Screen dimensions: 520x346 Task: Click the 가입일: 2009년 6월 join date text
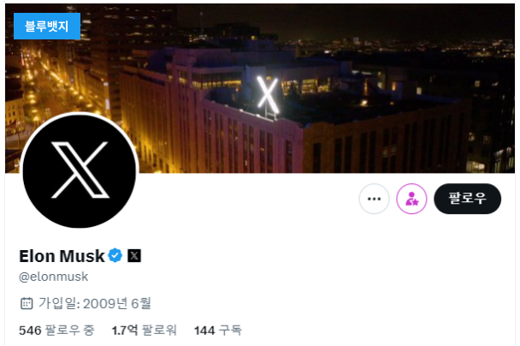(95, 303)
